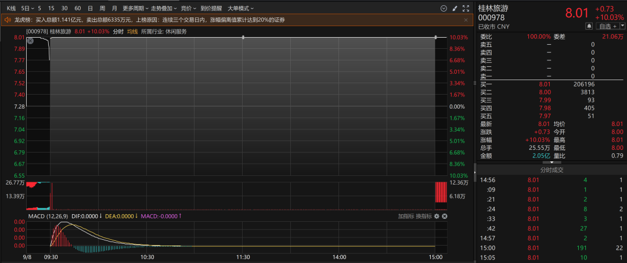The image size is (627, 263).
Task: Select the 15 minute period
Action: tap(51, 8)
